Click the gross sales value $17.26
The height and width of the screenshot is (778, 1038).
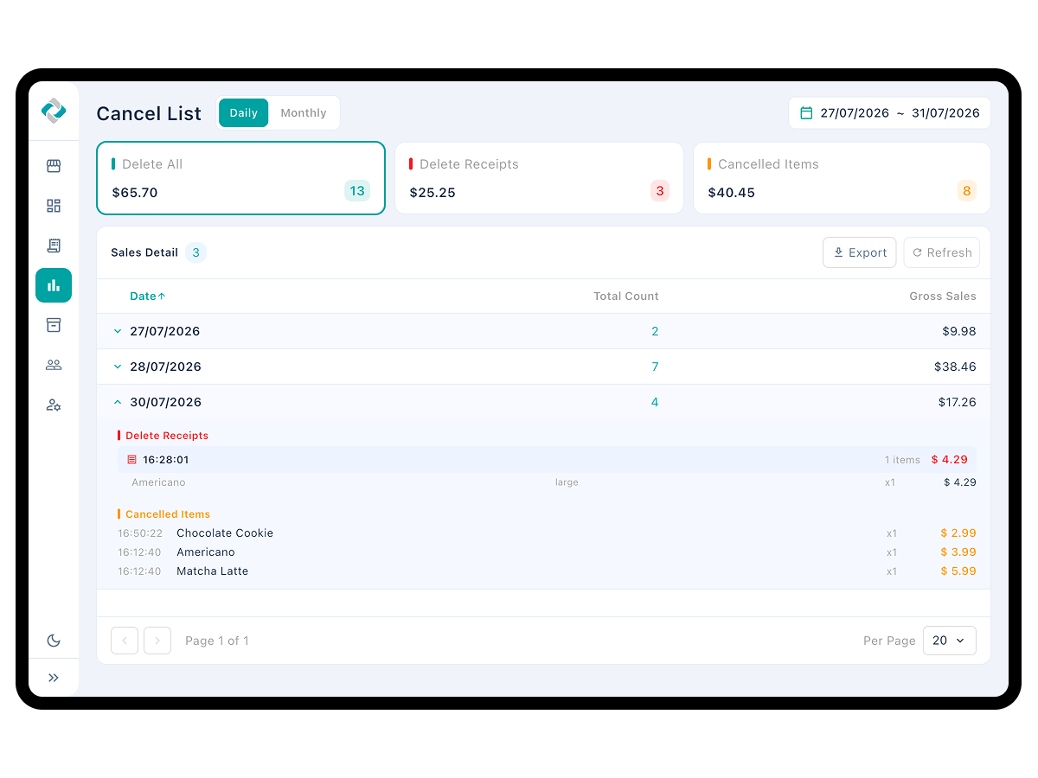(958, 402)
